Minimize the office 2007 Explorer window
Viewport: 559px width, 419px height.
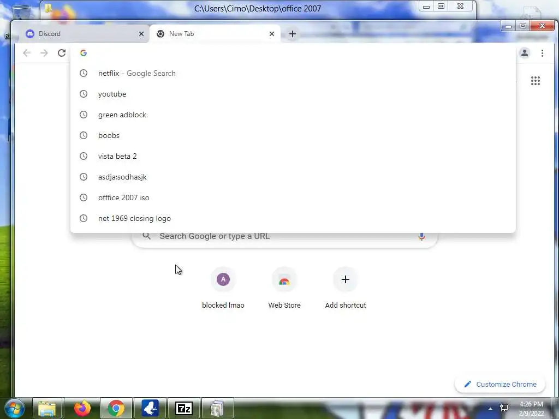426,6
